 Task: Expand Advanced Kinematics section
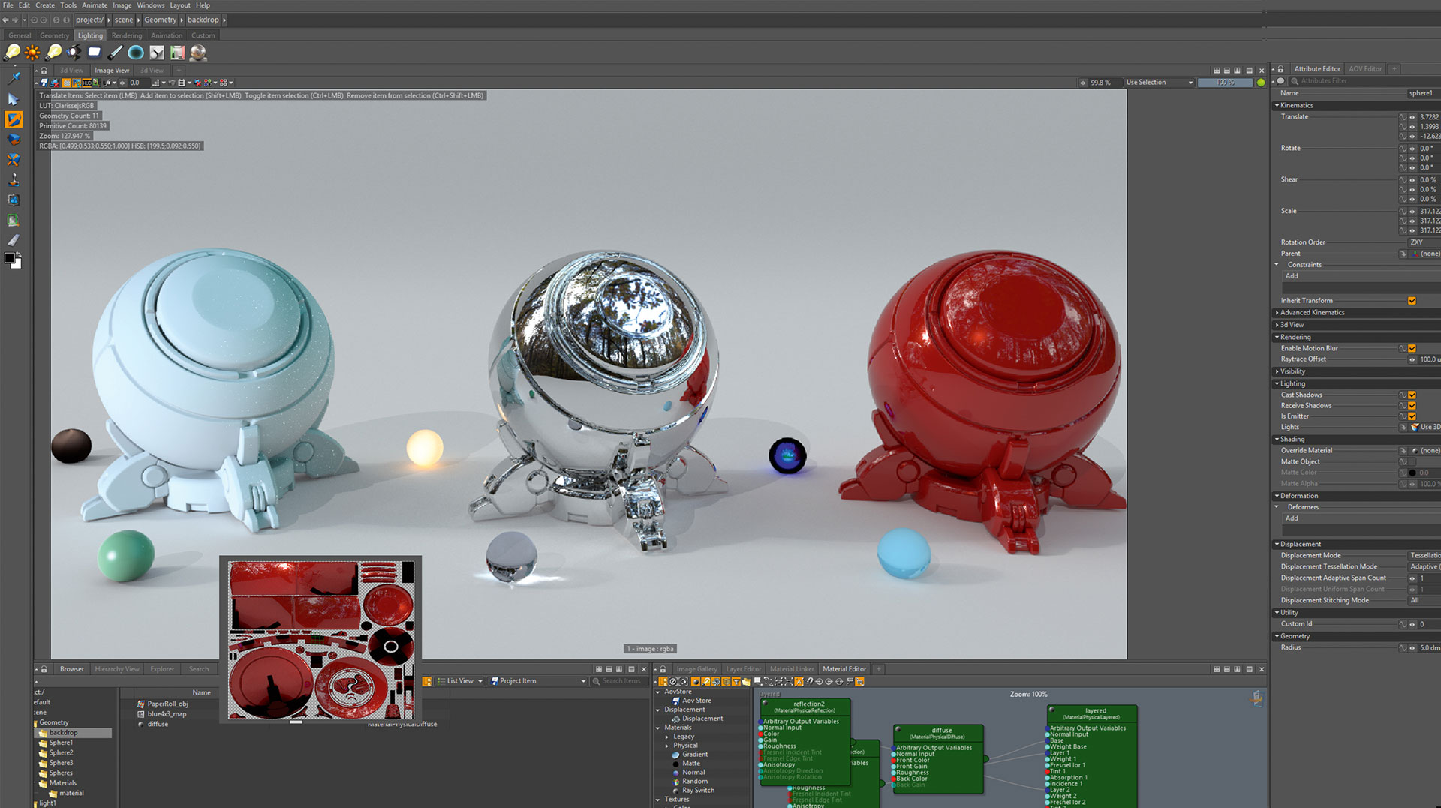tap(1277, 313)
